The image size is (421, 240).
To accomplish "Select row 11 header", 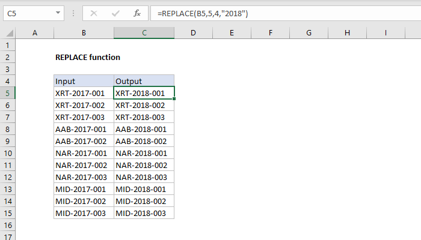I will [x=7, y=165].
